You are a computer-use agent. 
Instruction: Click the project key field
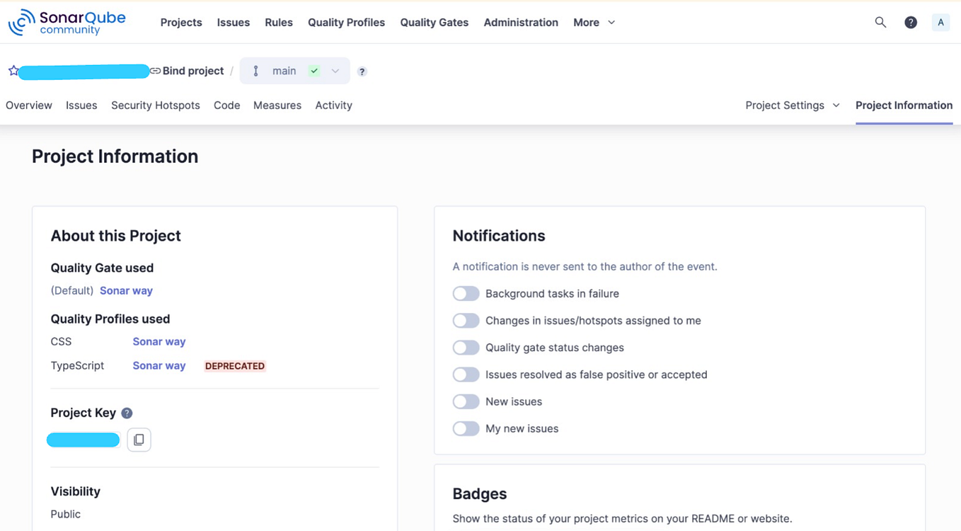pyautogui.click(x=83, y=440)
